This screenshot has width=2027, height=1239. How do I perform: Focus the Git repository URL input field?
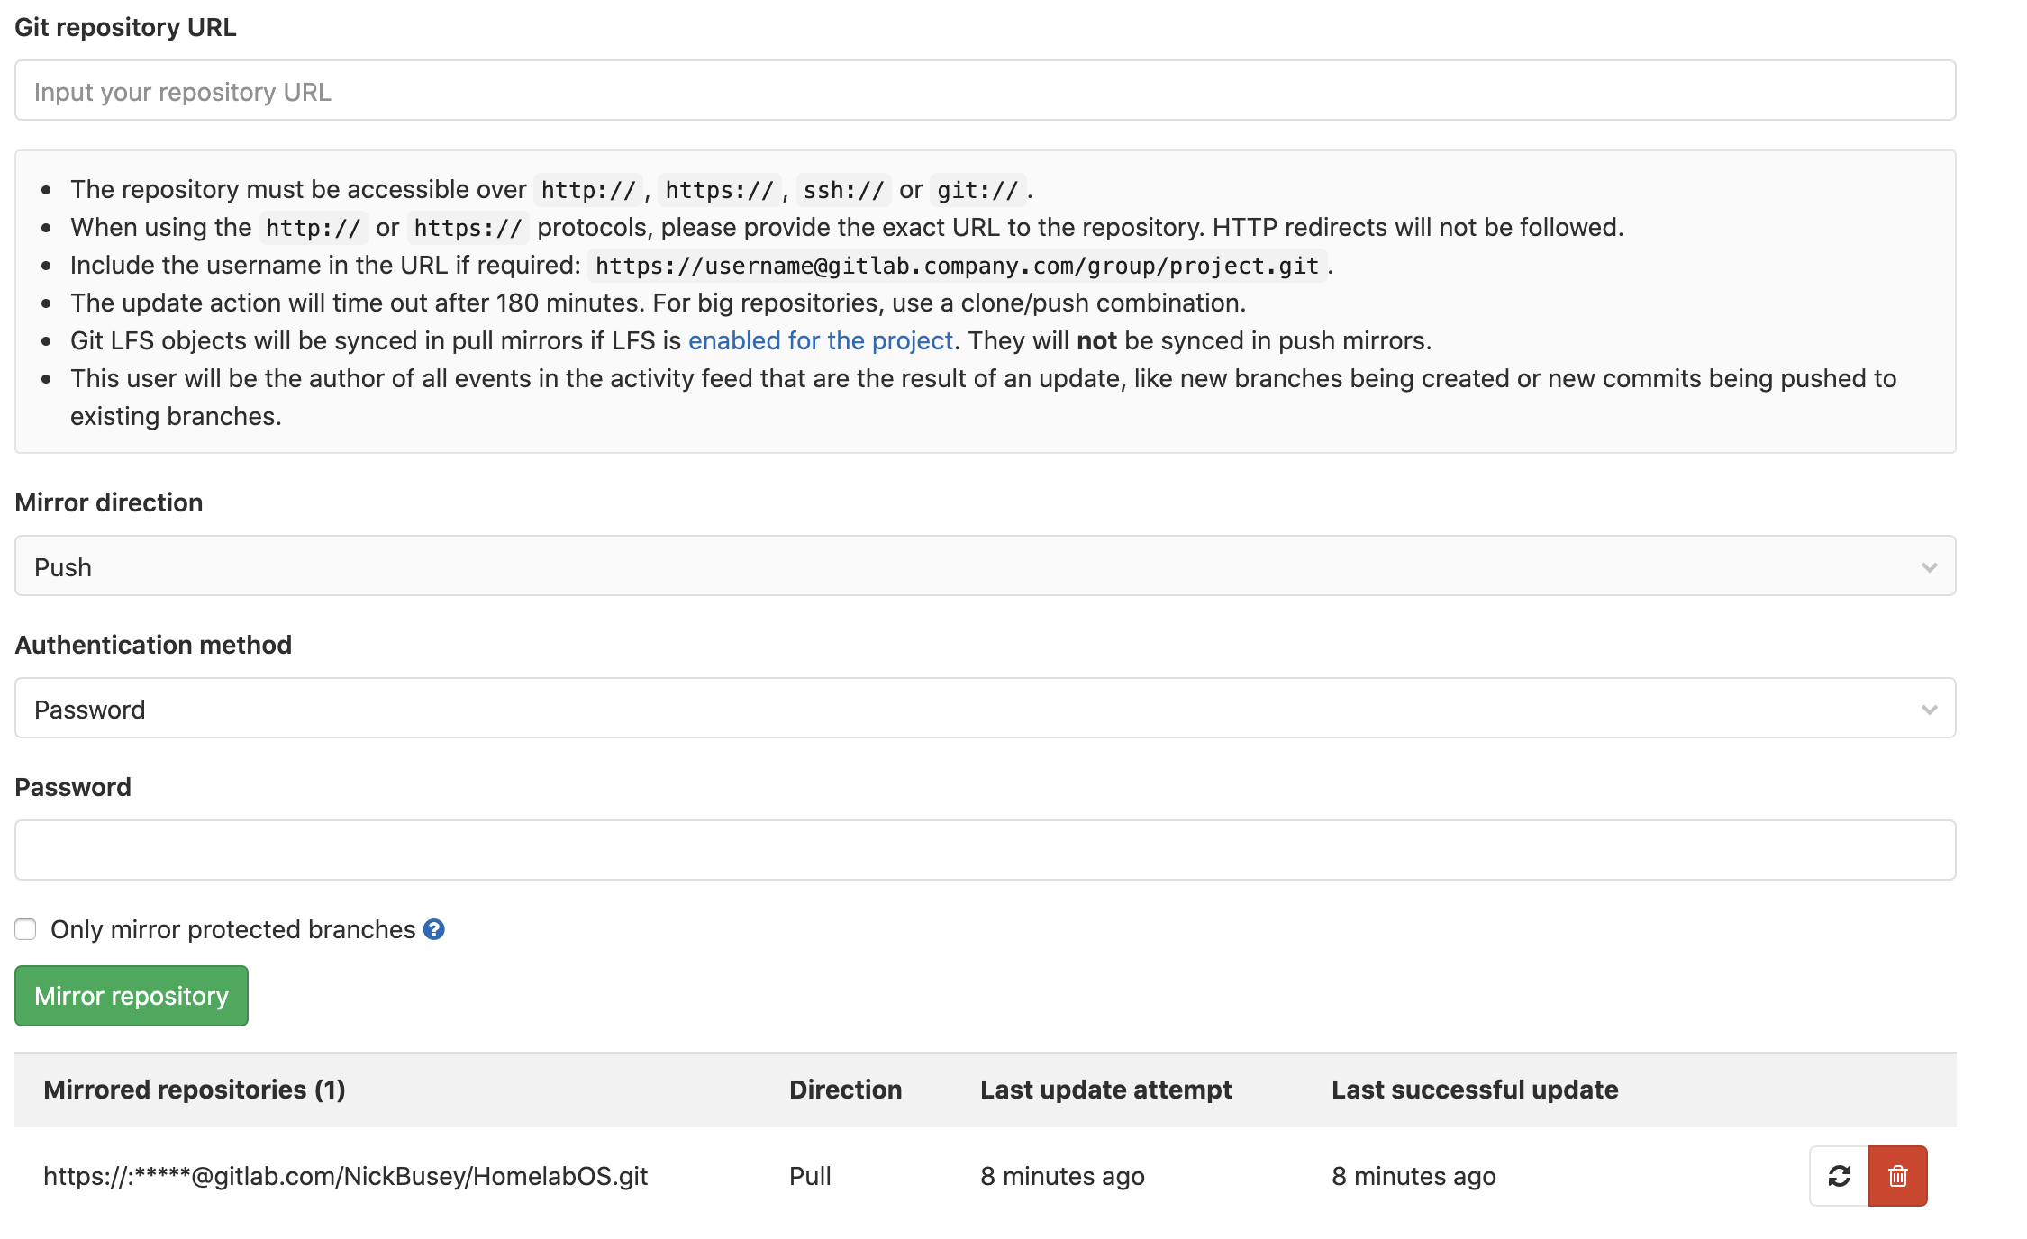(x=985, y=91)
